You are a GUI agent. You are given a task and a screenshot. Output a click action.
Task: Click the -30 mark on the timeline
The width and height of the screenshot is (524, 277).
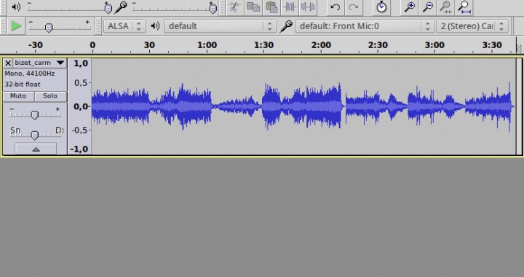coord(36,44)
